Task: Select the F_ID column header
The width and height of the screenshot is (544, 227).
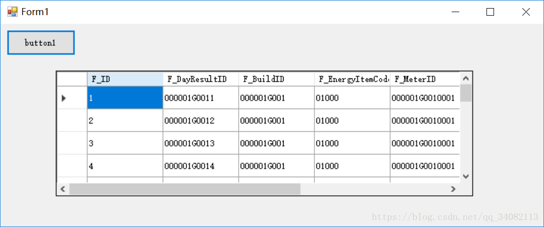Action: coord(125,79)
